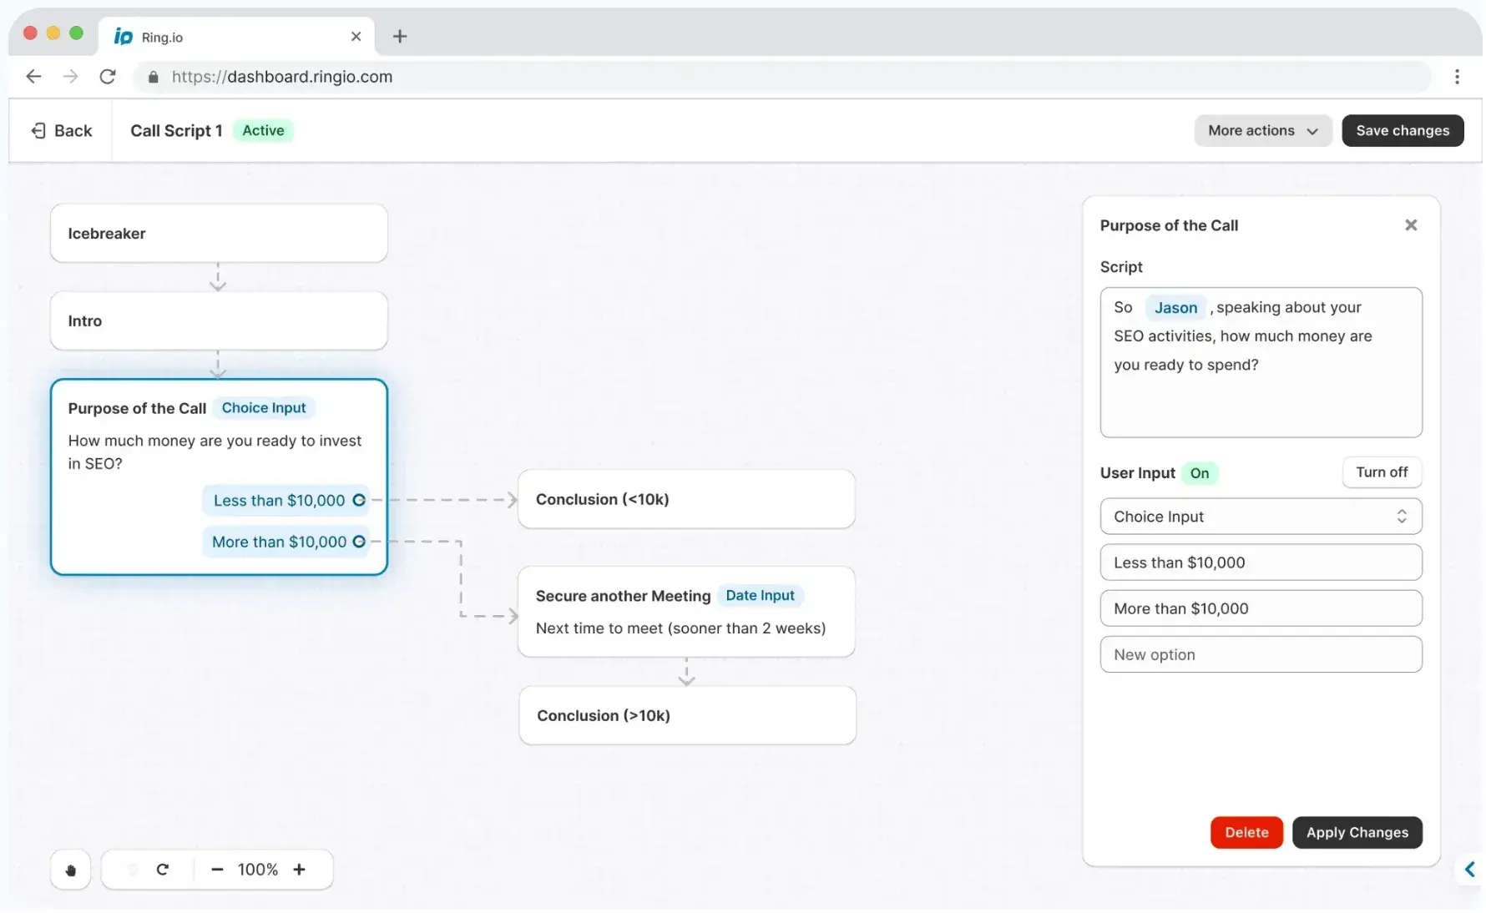Select the Ring.io tab
1486x913 pixels.
click(x=237, y=37)
